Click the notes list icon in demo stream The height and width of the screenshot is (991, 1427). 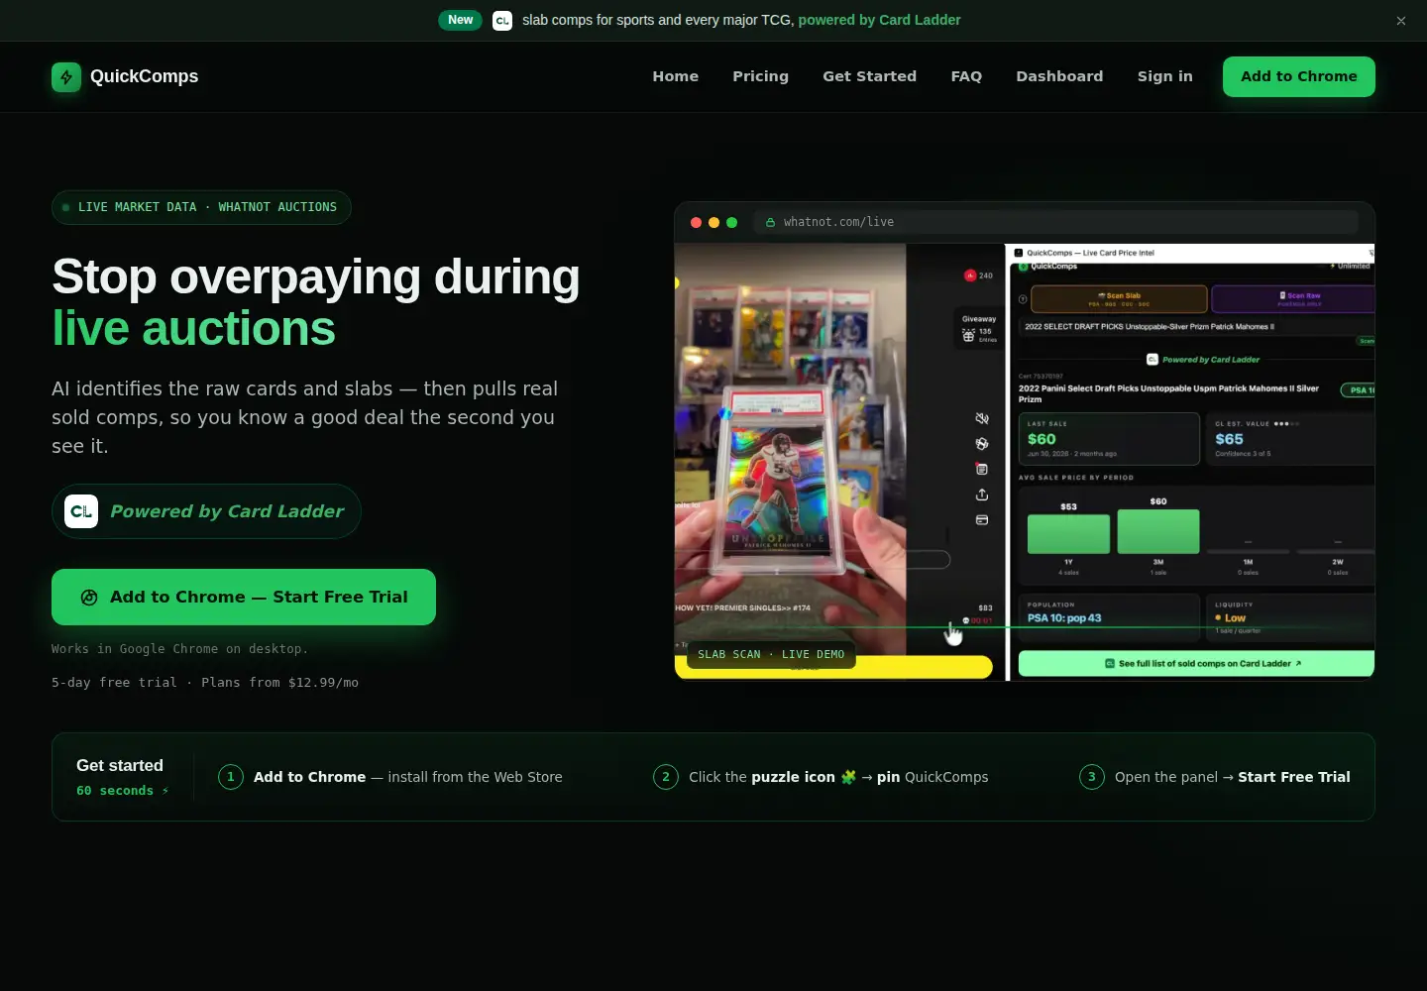coord(982,469)
